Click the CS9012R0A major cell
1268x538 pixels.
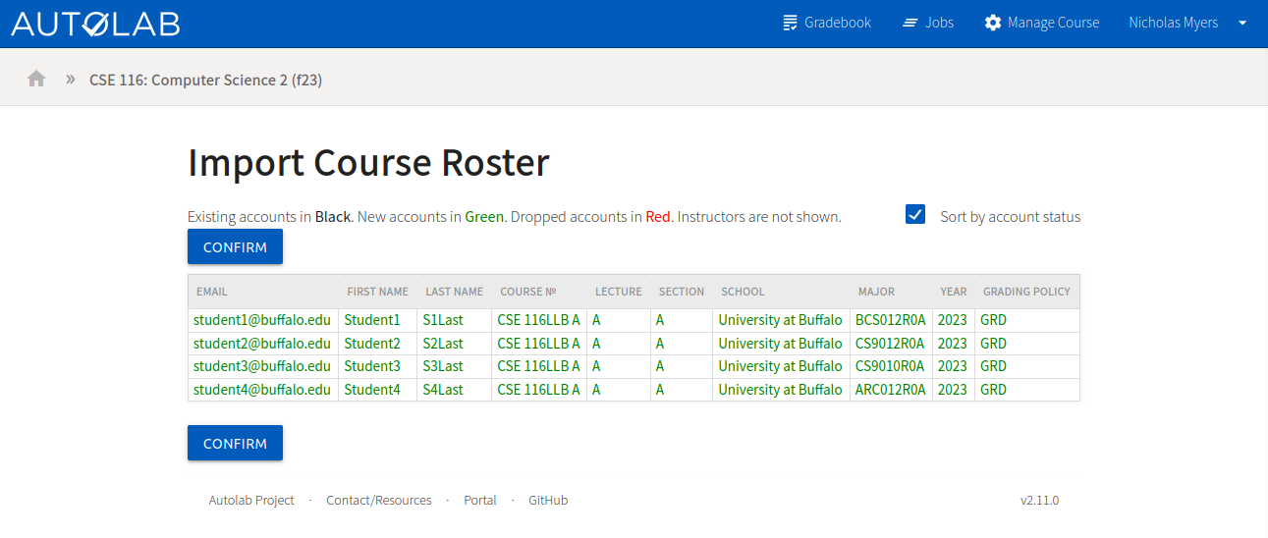click(891, 344)
